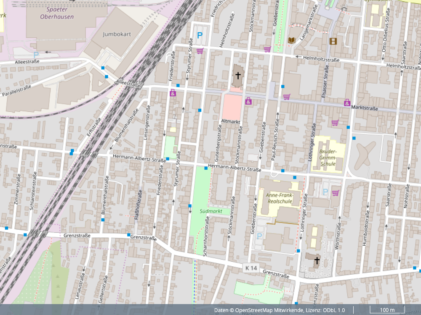The width and height of the screenshot is (421, 315).
Task: Select the Anne-Frank-Realschule label
Action: click(x=280, y=198)
